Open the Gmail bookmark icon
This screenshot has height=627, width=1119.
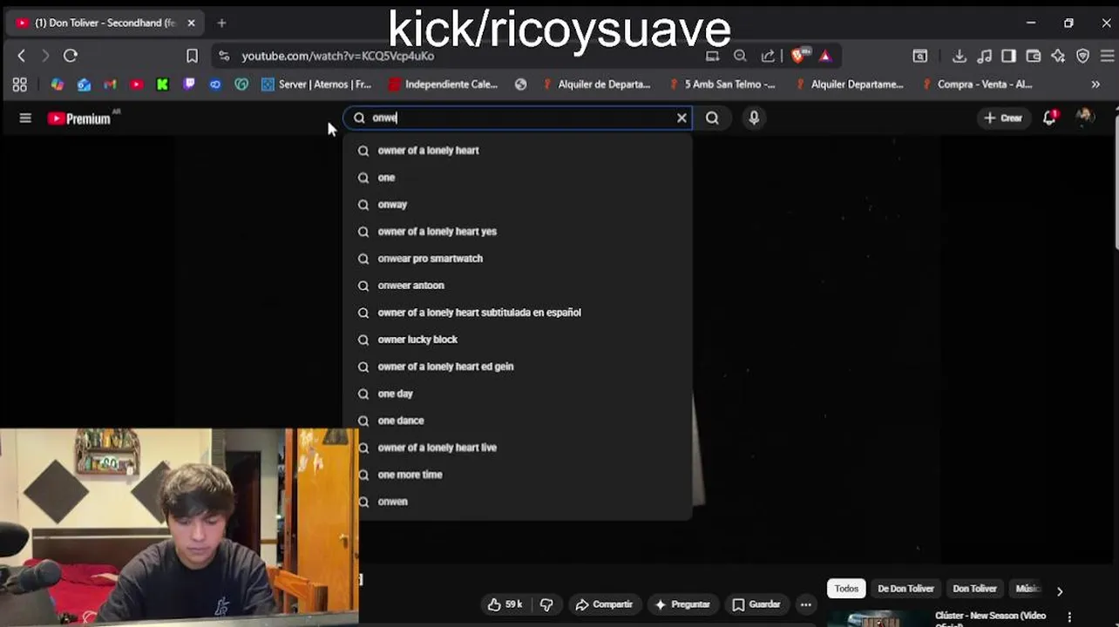coord(110,84)
